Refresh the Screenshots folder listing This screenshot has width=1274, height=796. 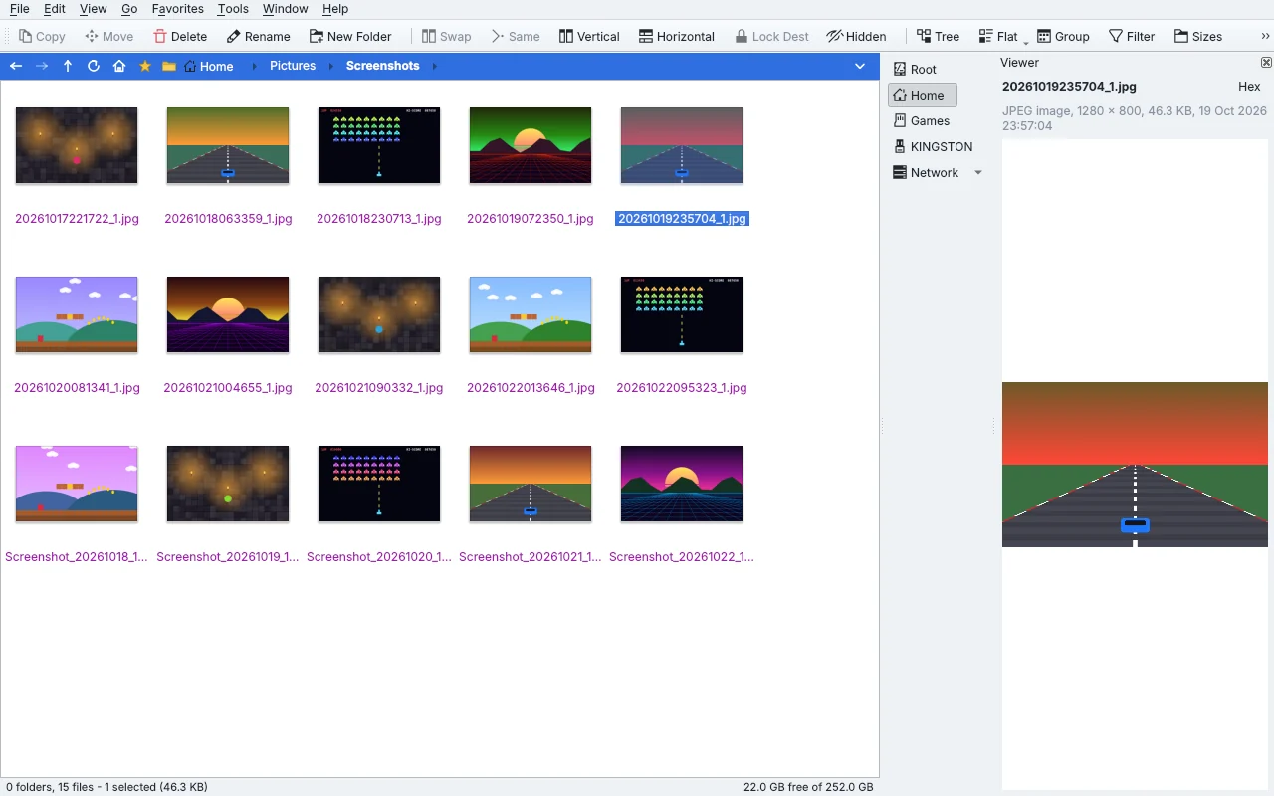pyautogui.click(x=94, y=66)
